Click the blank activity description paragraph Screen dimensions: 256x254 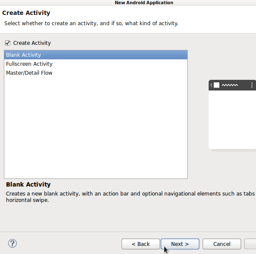[x=128, y=197]
